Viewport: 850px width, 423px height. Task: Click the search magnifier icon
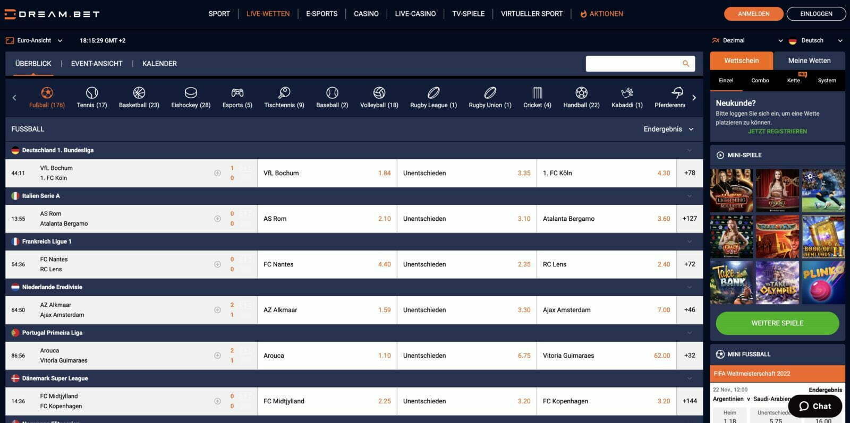686,64
